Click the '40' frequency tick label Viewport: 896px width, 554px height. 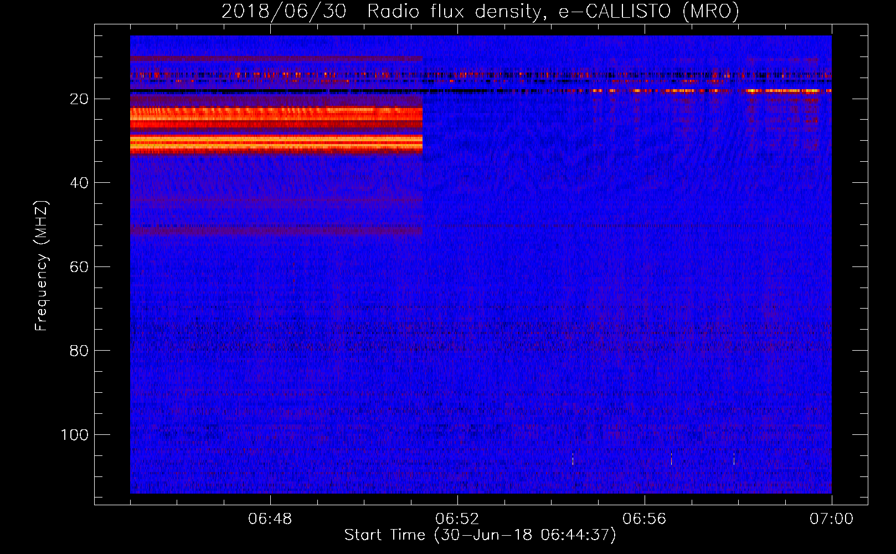point(80,183)
